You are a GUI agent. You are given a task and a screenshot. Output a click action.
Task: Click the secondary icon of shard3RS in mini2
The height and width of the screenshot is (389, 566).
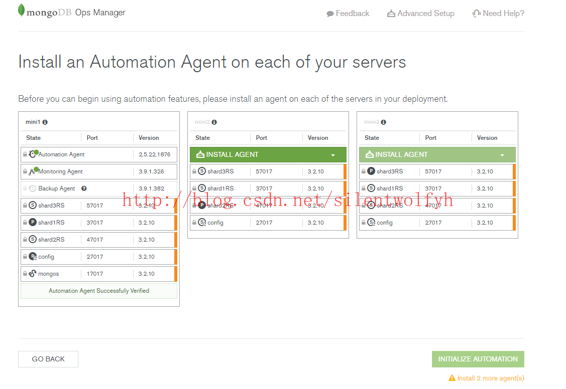[202, 171]
